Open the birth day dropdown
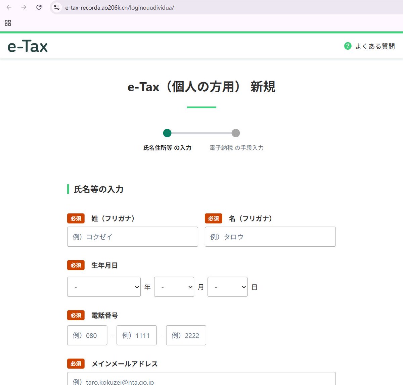The height and width of the screenshot is (385, 403). click(227, 287)
